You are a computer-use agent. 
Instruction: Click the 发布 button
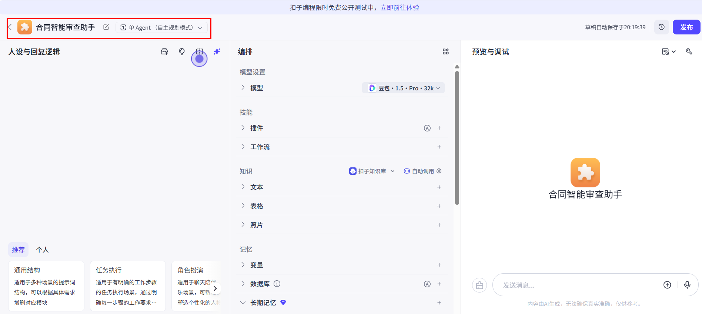click(686, 27)
